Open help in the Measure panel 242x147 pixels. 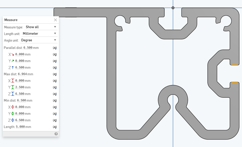pyautogui.click(x=56, y=134)
